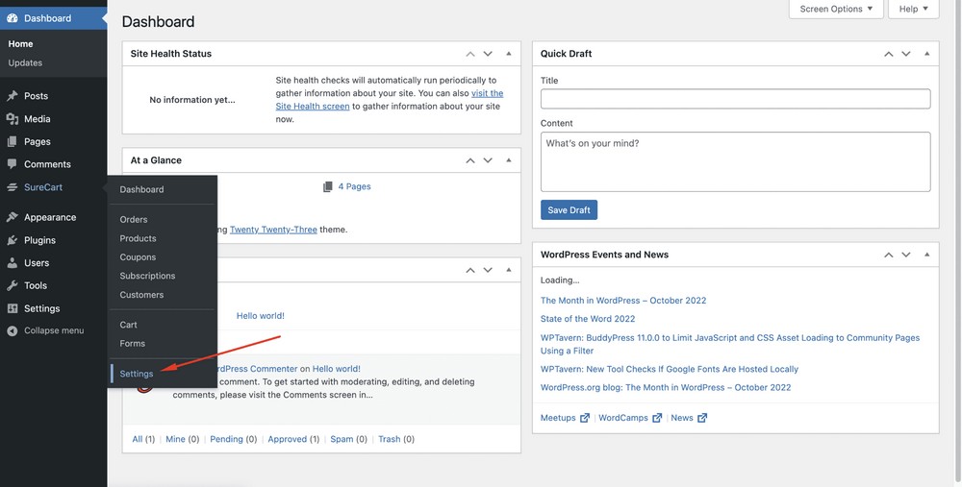Click the Plugins plug icon
Image resolution: width=962 pixels, height=487 pixels.
point(13,240)
